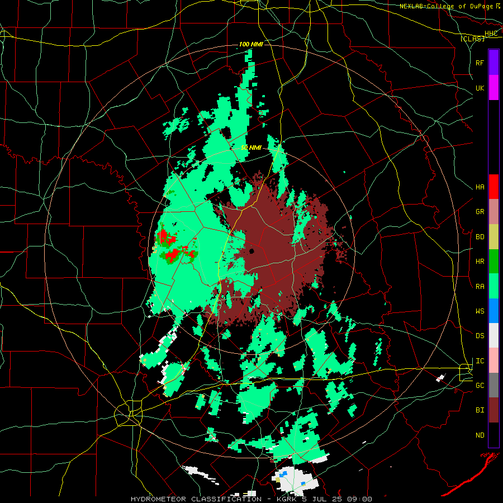Screen dimensions: 503x503
Task: Click the WS blue legend swatch
Action: [x=493, y=311]
